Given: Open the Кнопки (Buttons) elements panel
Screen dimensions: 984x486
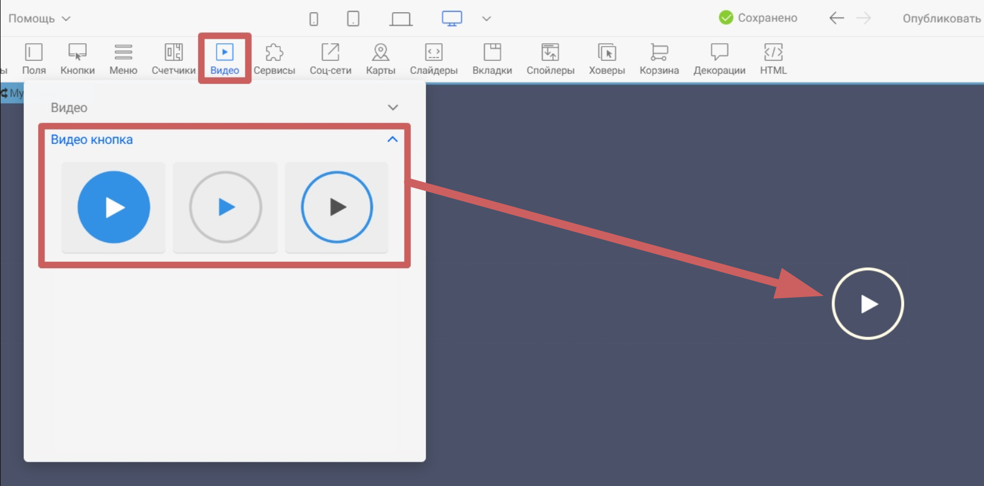Looking at the screenshot, I should 78,59.
